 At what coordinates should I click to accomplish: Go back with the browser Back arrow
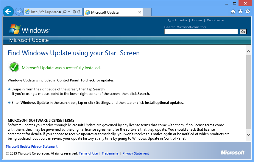(8, 12)
